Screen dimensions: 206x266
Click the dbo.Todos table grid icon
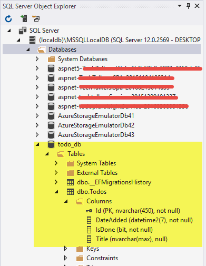pos(70,192)
